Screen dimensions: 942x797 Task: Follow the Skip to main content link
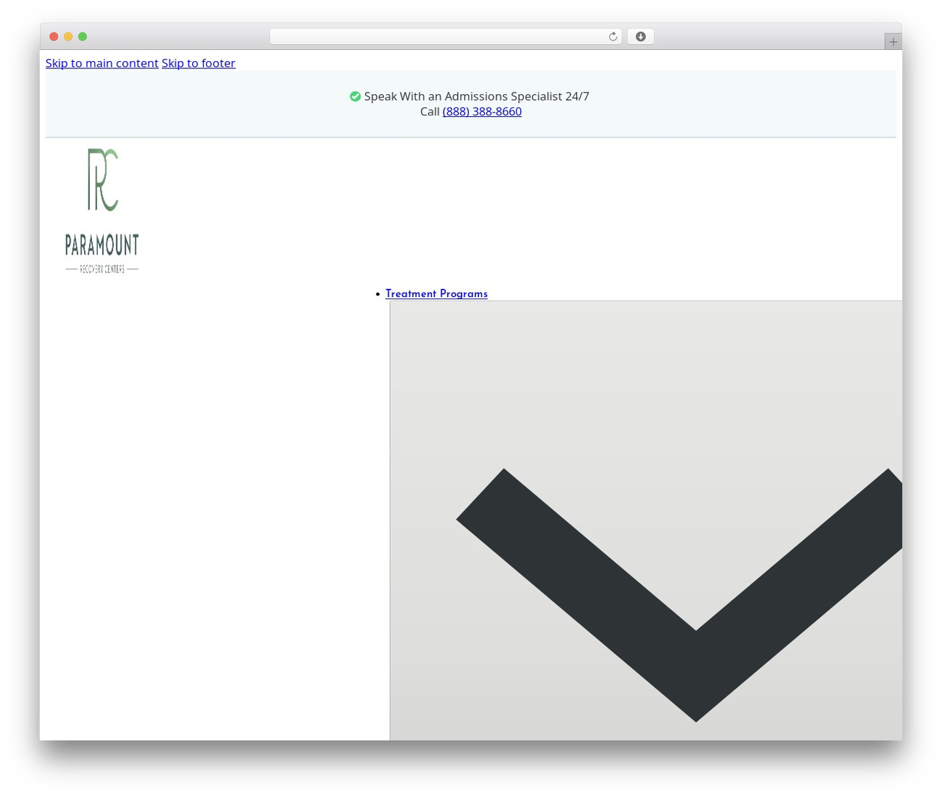click(x=102, y=63)
